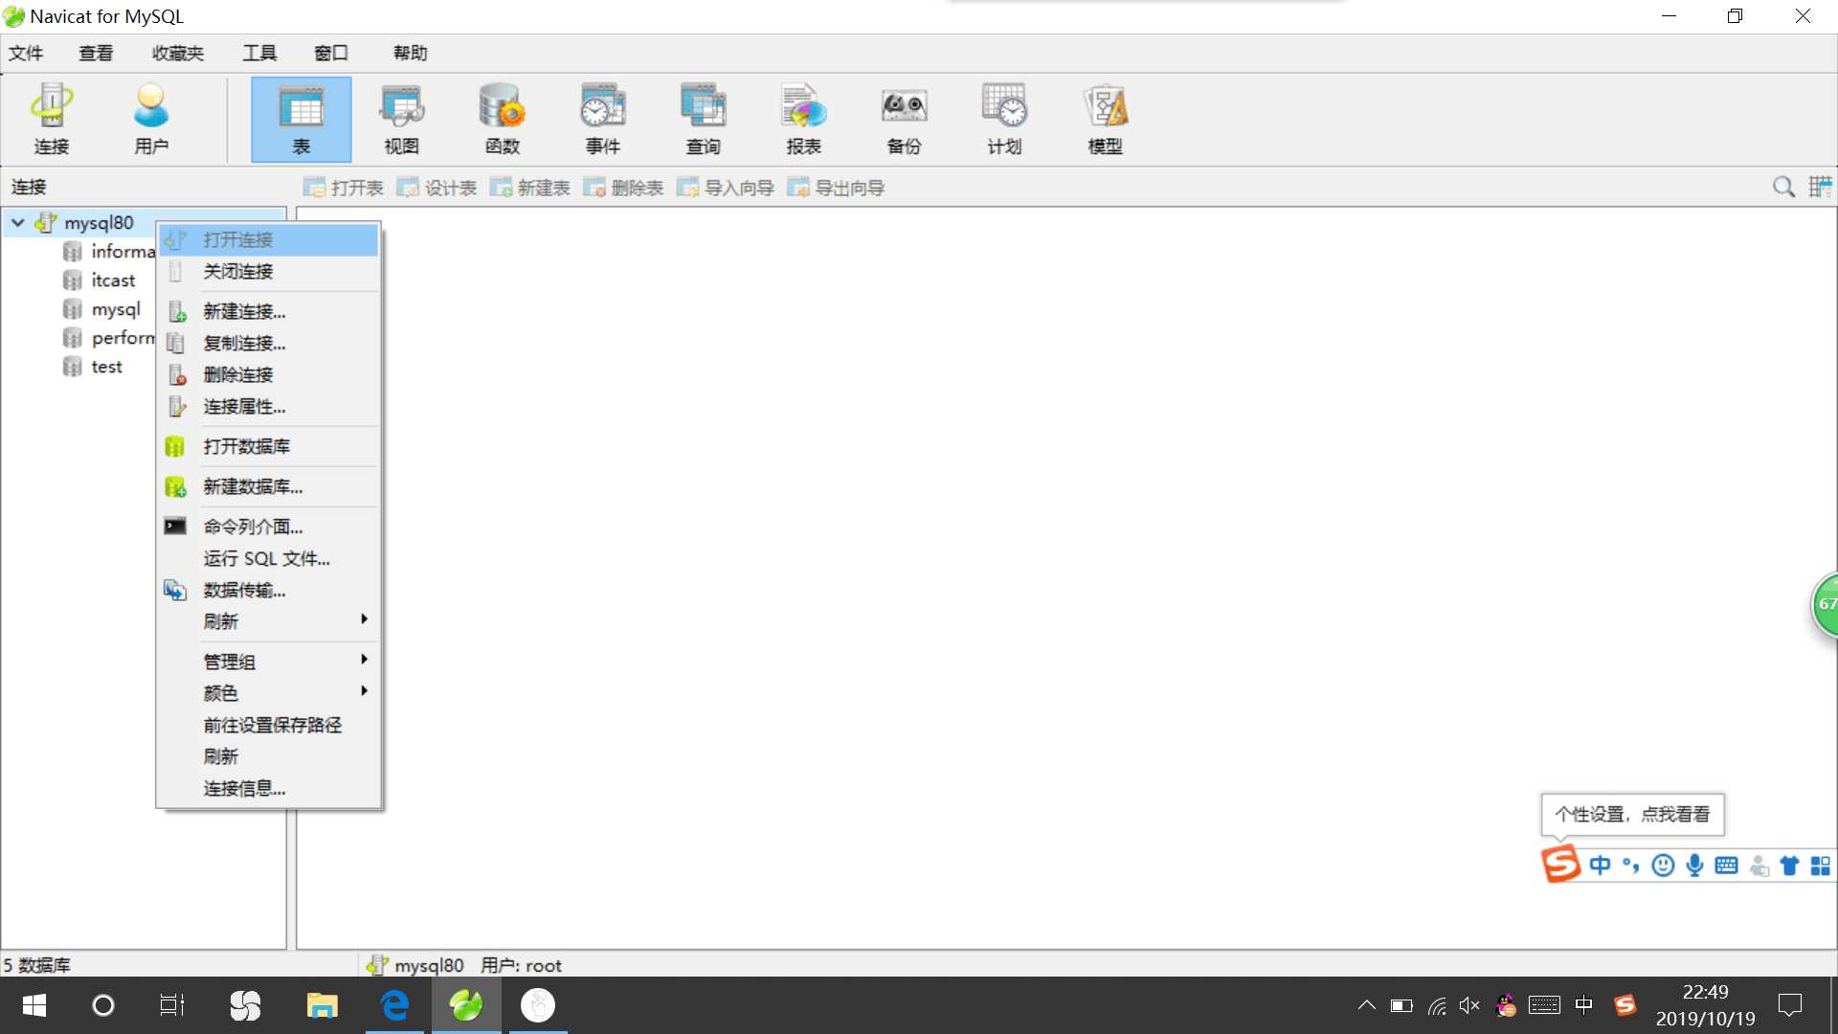Select the mysql80 connection in tree
This screenshot has width=1838, height=1034.
tap(99, 223)
